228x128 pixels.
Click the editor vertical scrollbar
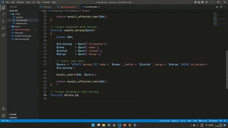[x=227, y=70]
